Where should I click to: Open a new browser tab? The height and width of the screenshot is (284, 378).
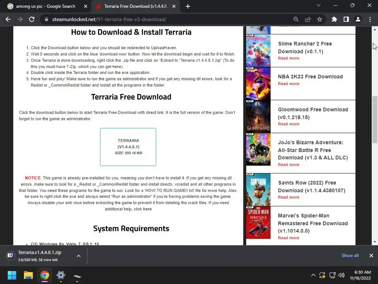(x=188, y=6)
